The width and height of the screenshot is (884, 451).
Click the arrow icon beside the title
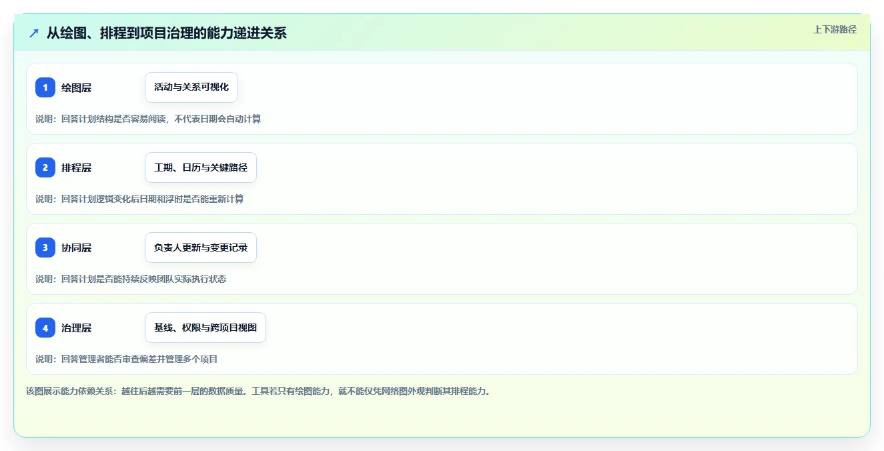pyautogui.click(x=33, y=33)
